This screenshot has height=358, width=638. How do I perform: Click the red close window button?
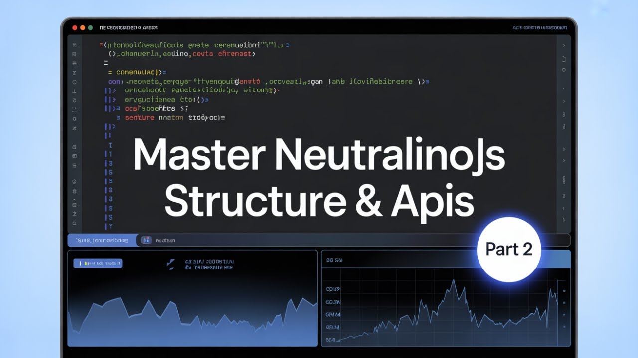point(75,28)
